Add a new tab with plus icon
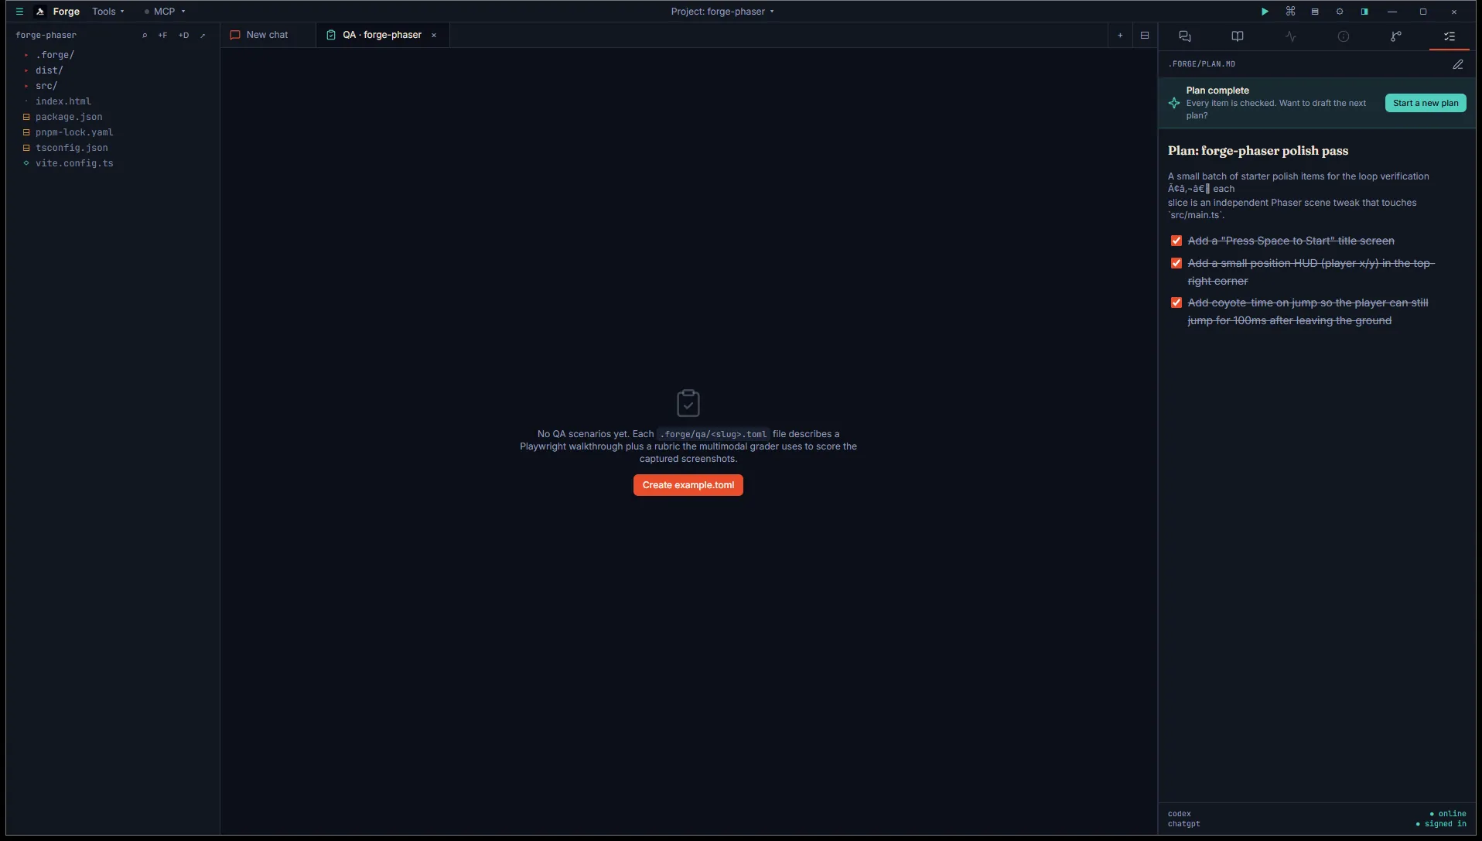The width and height of the screenshot is (1482, 841). tap(1120, 35)
